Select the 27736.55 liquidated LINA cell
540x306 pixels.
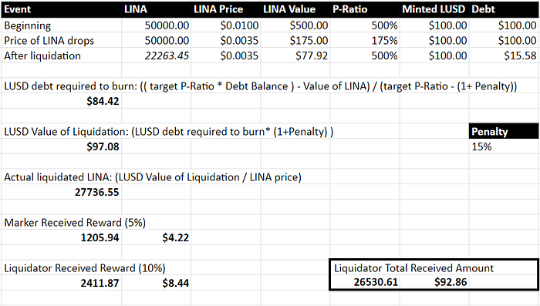click(x=61, y=192)
